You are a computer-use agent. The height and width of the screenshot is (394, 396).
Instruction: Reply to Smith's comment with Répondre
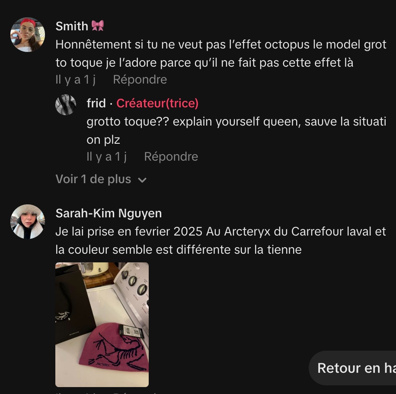coord(140,79)
